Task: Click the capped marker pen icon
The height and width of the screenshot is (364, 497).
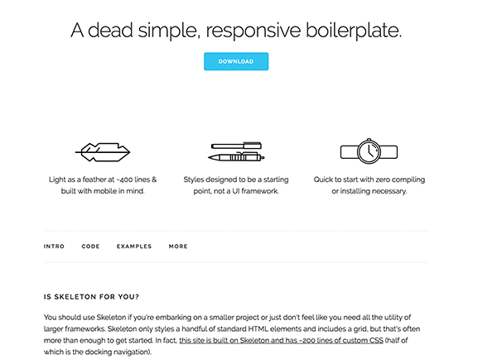Action: (236, 146)
